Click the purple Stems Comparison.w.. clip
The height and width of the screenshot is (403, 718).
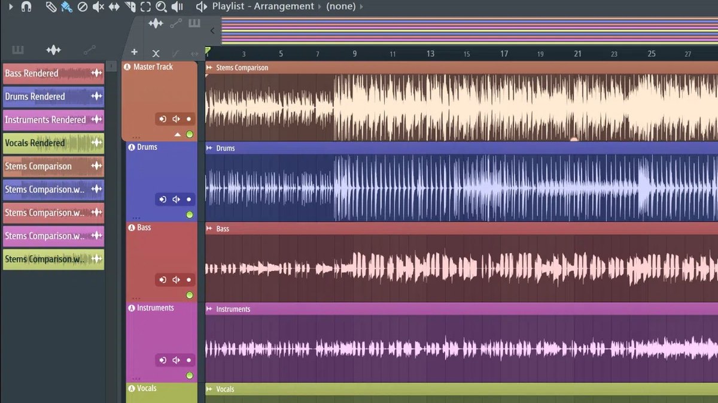53,236
